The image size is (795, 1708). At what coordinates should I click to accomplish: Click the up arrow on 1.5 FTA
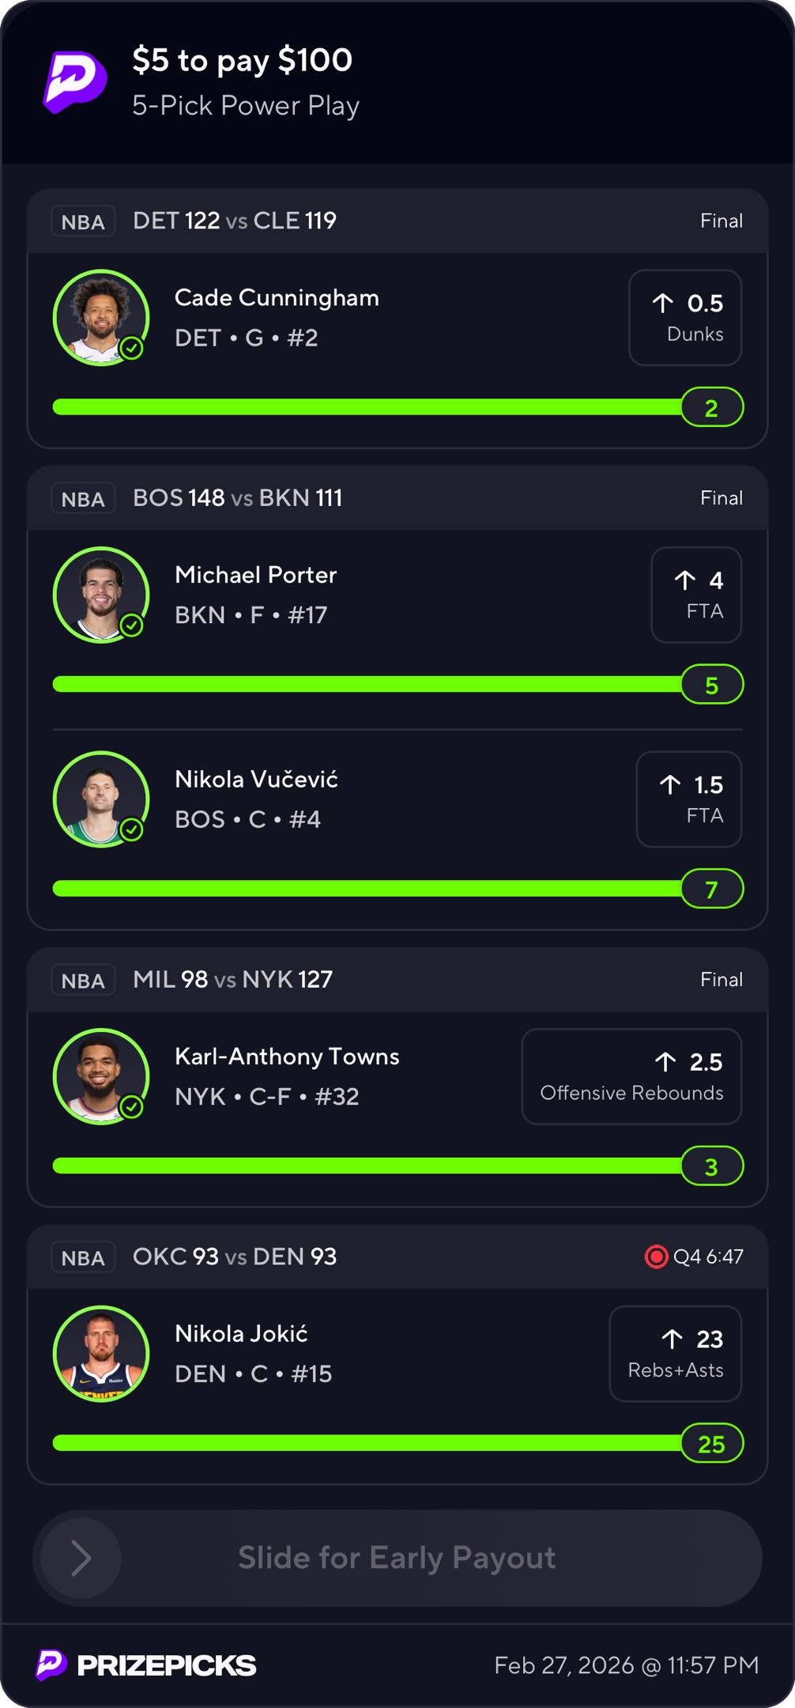[670, 784]
